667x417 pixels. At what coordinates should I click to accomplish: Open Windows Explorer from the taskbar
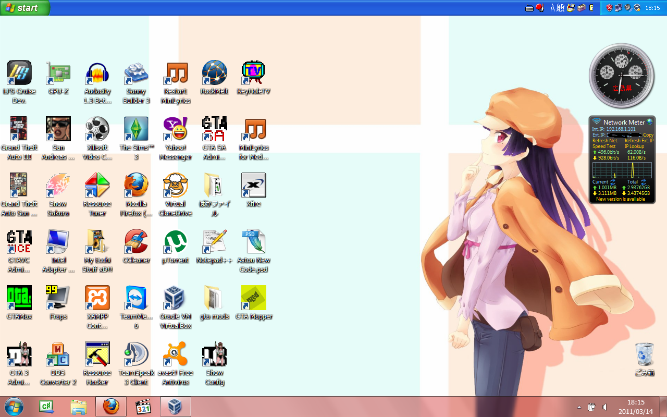pos(79,407)
